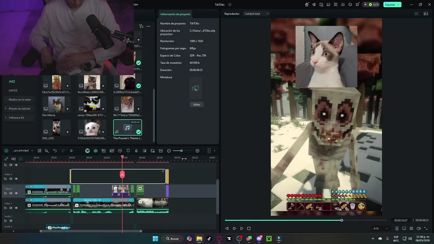434x244 pixels.
Task: Click zoom in plus icon on timeline
Action: click(197, 150)
